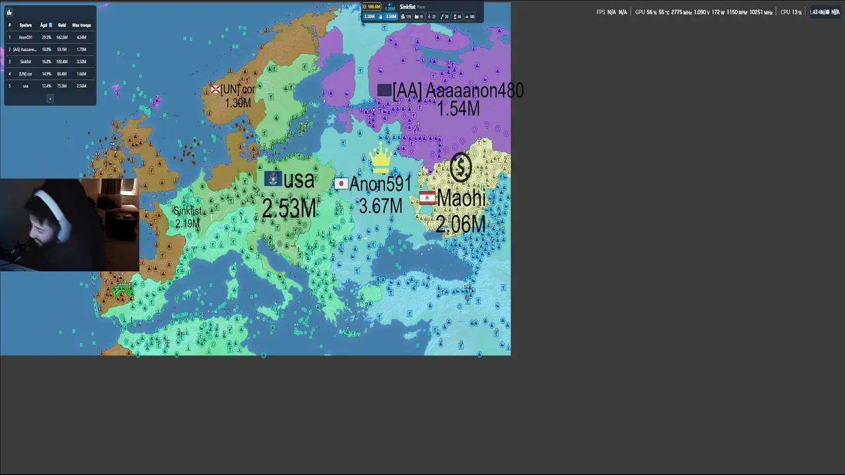This screenshot has width=845, height=475.
Task: Click the SAM launcher count icon 180
Action: click(x=469, y=16)
